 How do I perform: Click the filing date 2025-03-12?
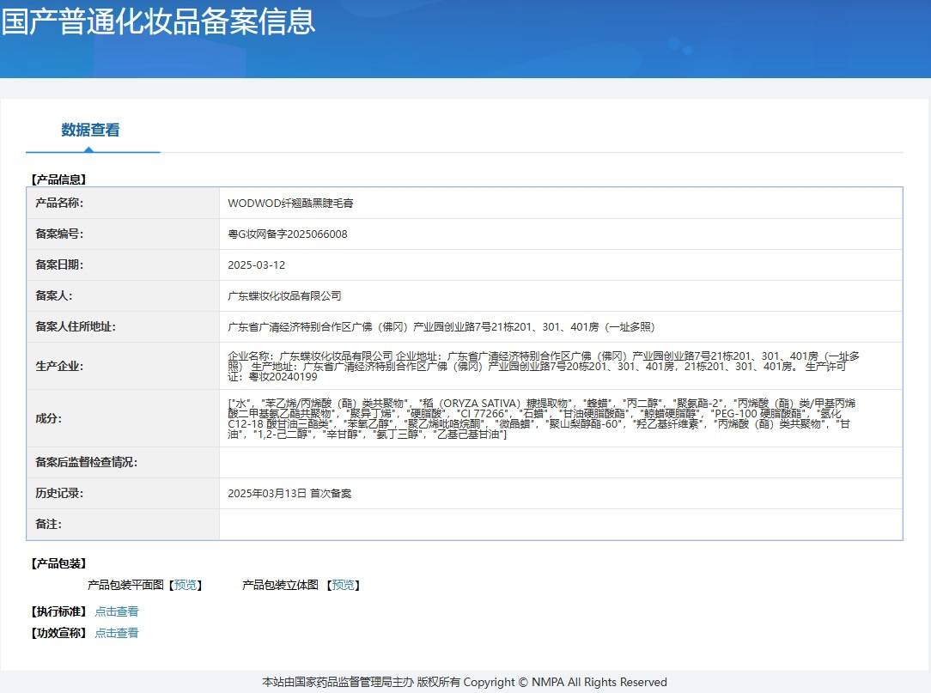pos(257,264)
